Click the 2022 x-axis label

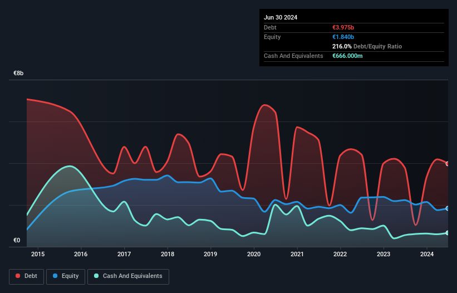340,254
